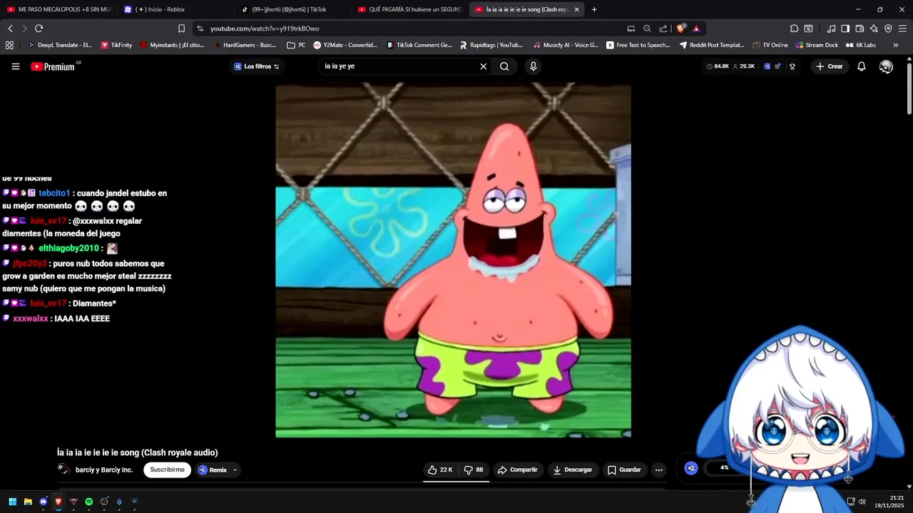Clear the 'ia ia ye ye' search text

point(483,66)
